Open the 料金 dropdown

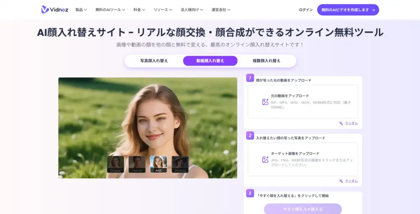click(139, 10)
